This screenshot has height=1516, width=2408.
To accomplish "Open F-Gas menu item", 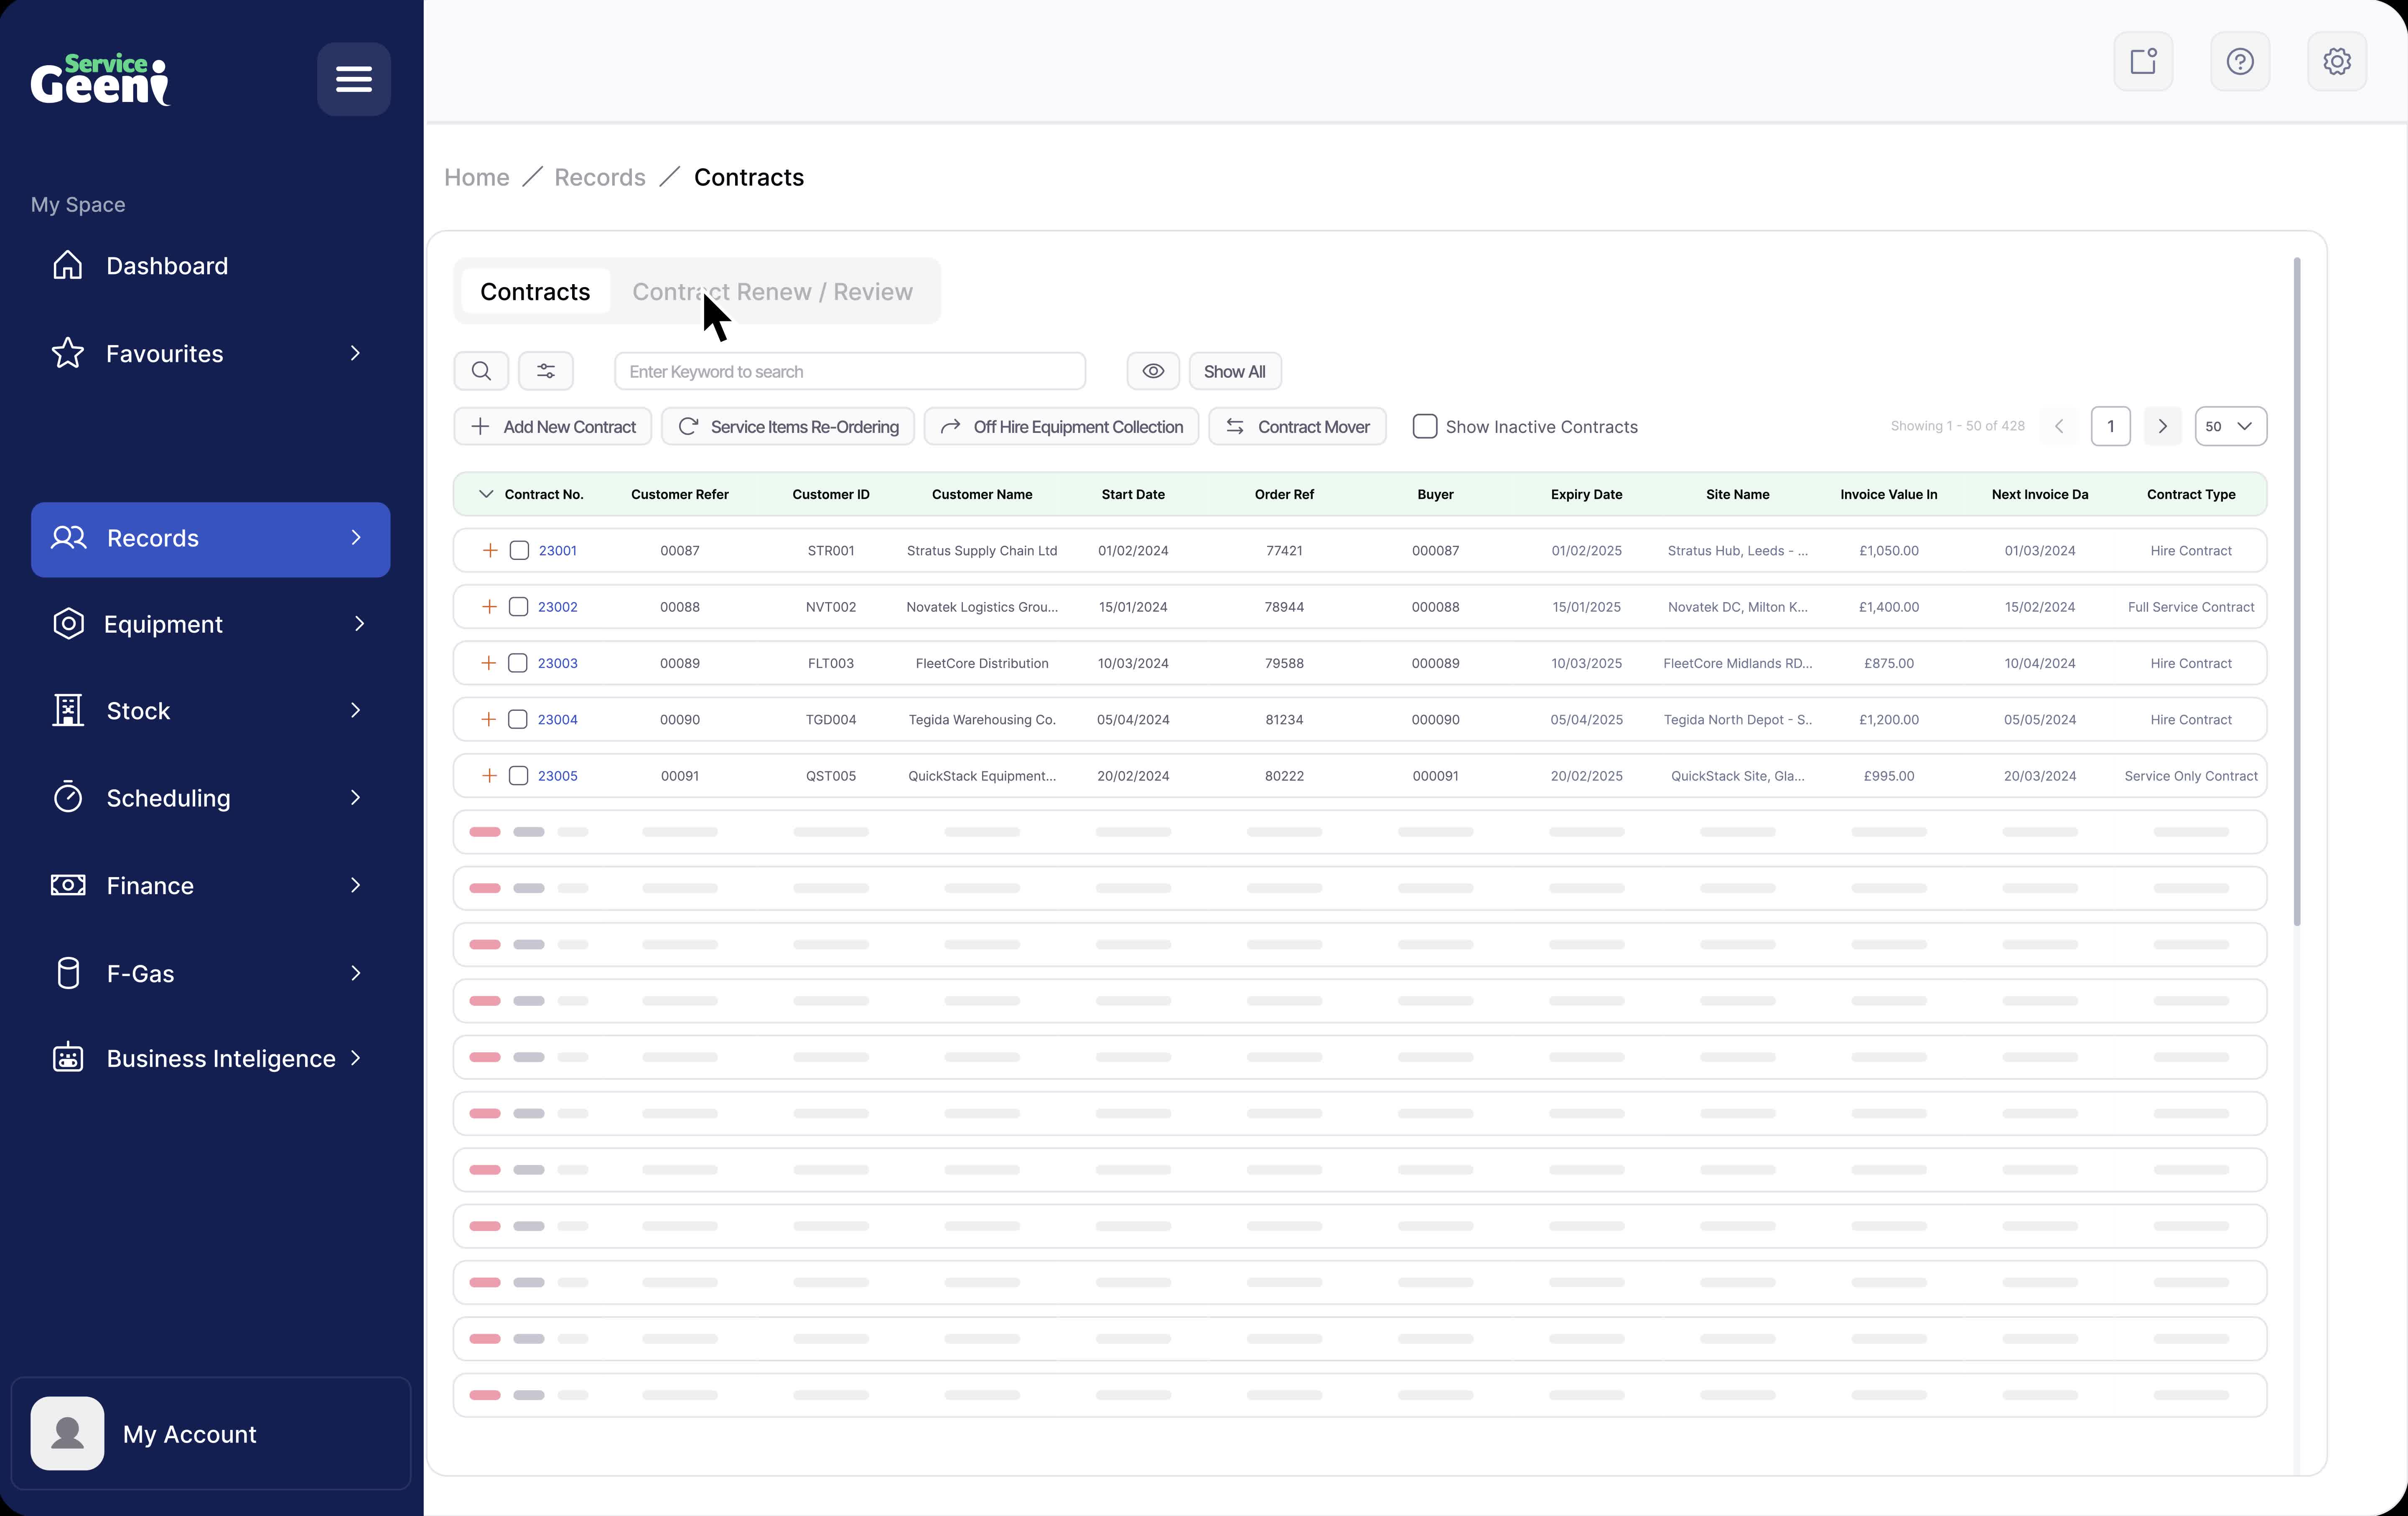I will pyautogui.click(x=210, y=973).
